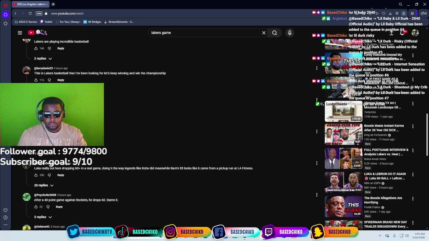429x241 pixels.
Task: Open Opera sidebar three-dot more menu
Action: click(x=5, y=225)
